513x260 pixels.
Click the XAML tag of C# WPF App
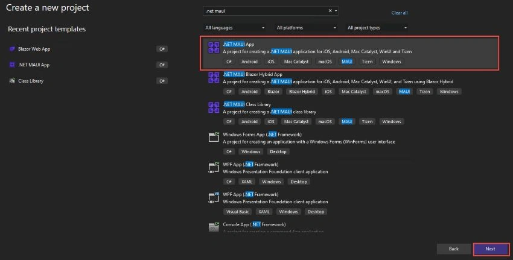tap(247, 182)
